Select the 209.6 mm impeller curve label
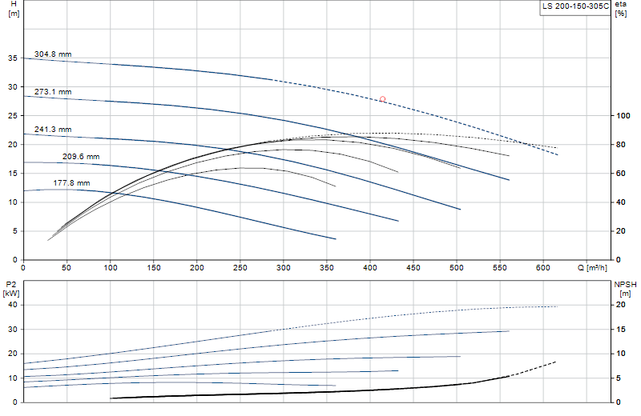This screenshot has width=641, height=416. tap(81, 156)
